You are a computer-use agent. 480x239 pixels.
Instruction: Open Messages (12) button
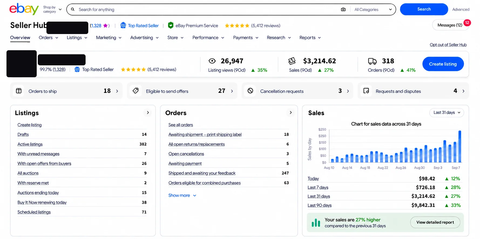click(x=450, y=25)
